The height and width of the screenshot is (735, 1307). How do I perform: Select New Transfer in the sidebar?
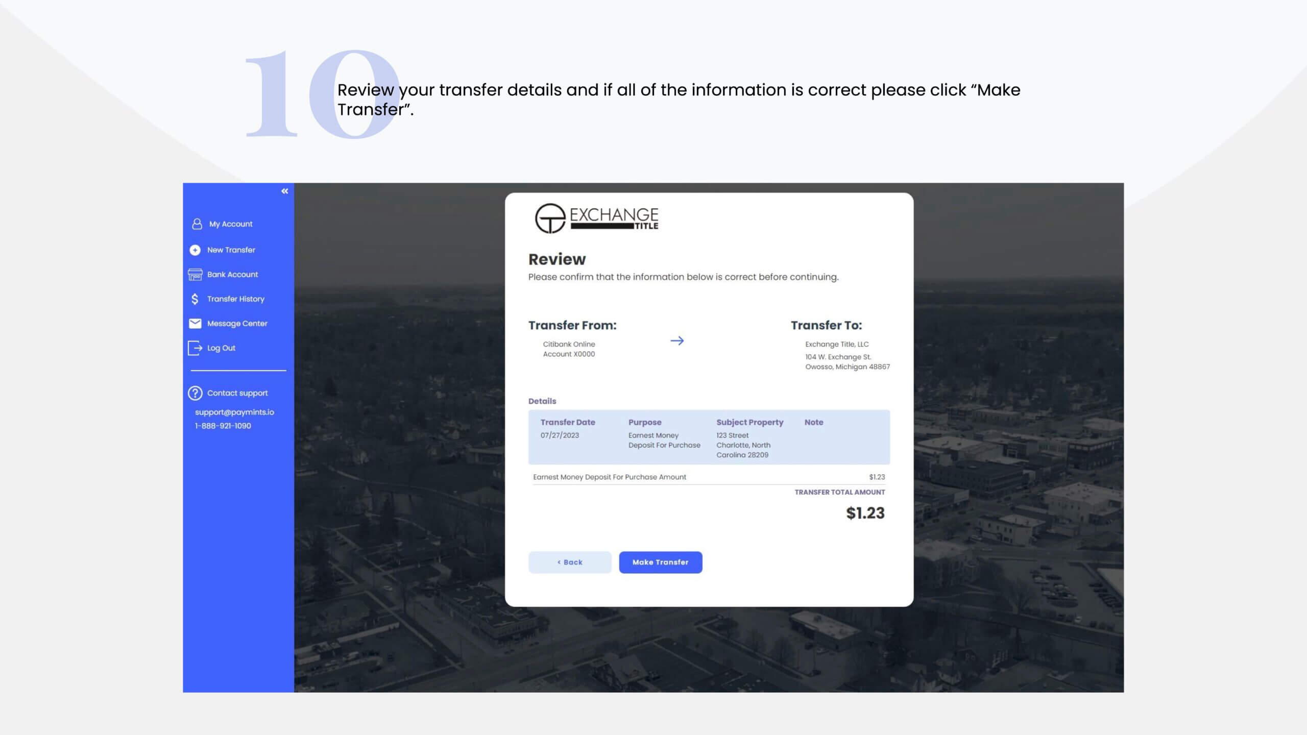pos(231,250)
